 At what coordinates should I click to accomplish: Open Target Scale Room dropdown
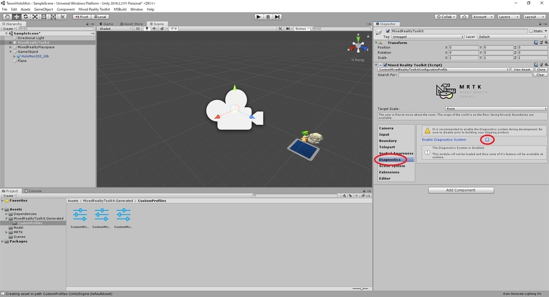click(x=496, y=109)
